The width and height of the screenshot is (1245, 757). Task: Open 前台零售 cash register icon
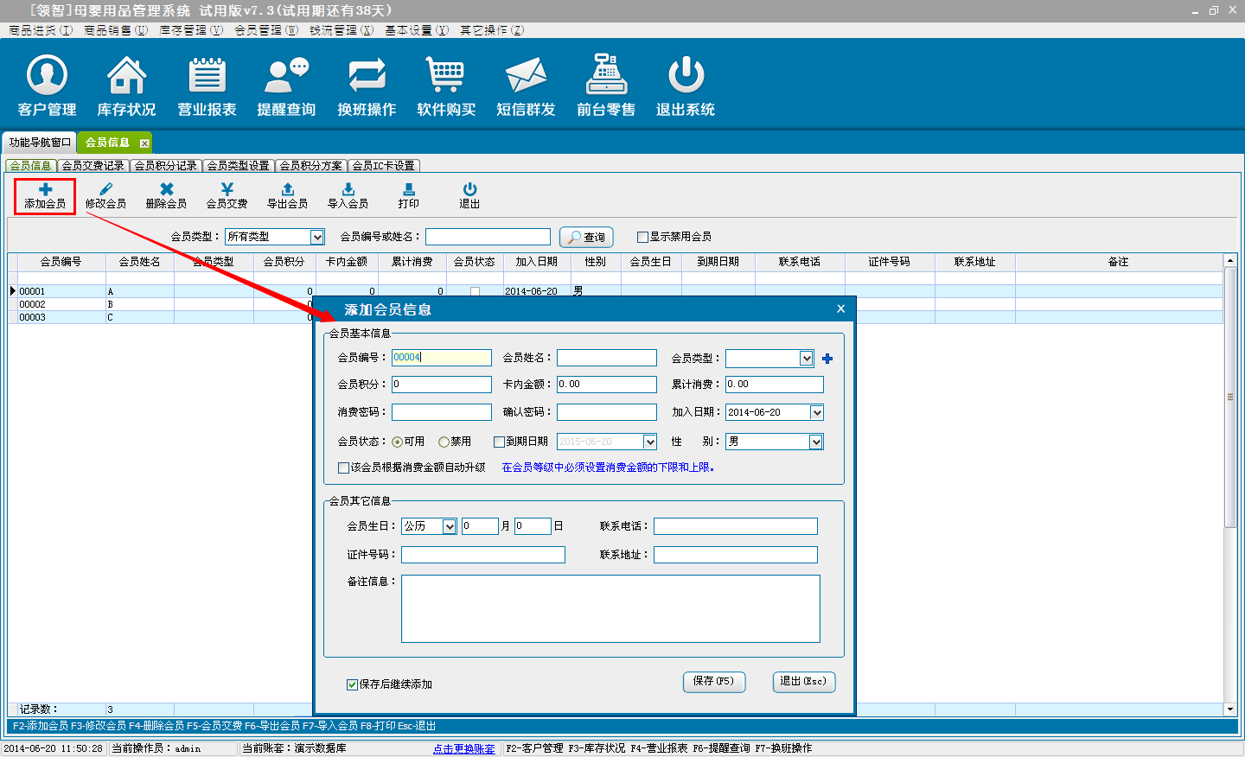[x=606, y=76]
